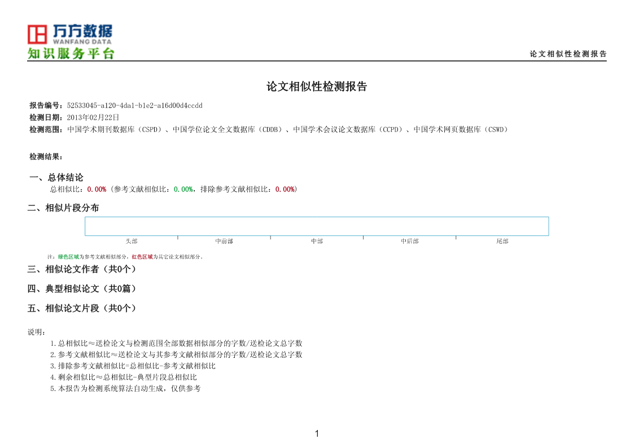This screenshot has width=634, height=448.
Task: Click 中国学术会议论文数据库（CCPD）
Action: (x=348, y=130)
